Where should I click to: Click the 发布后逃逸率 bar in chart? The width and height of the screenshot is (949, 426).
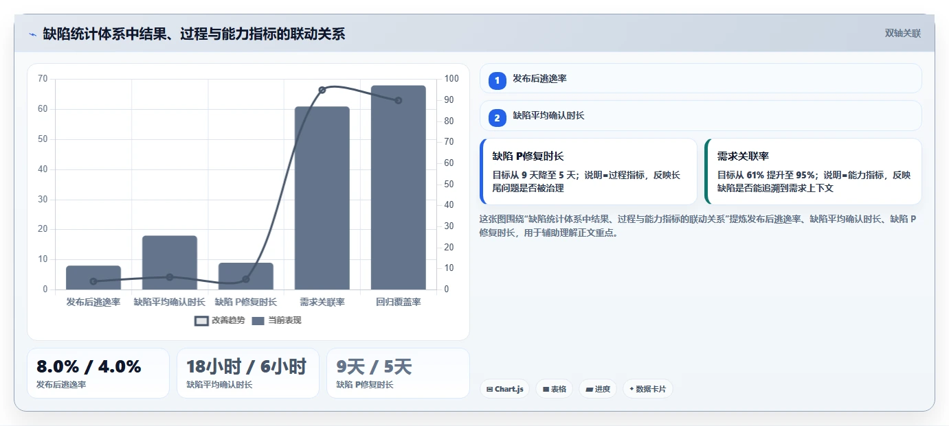(x=93, y=278)
